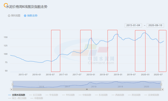168x101 pixels.
Task: Click the left range handle of the zoom slider
Action: [13, 84]
